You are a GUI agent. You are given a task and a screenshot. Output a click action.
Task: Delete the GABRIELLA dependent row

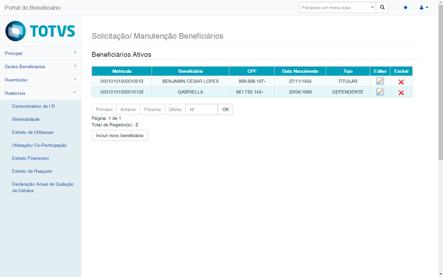(401, 93)
